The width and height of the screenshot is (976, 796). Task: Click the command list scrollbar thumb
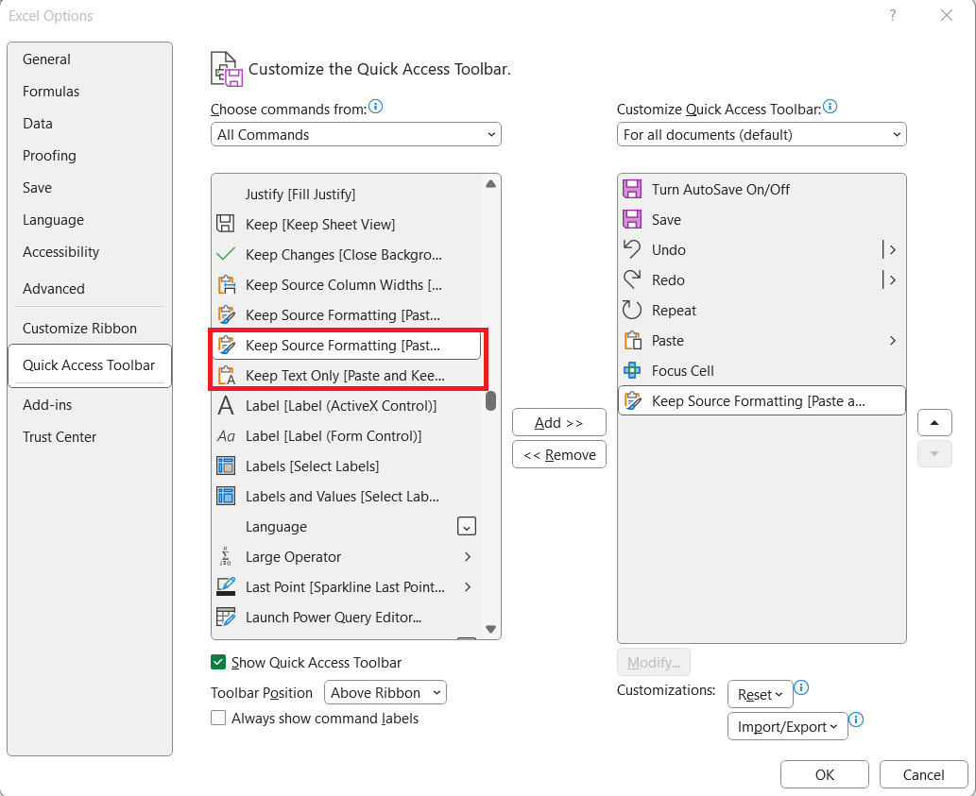pos(490,400)
